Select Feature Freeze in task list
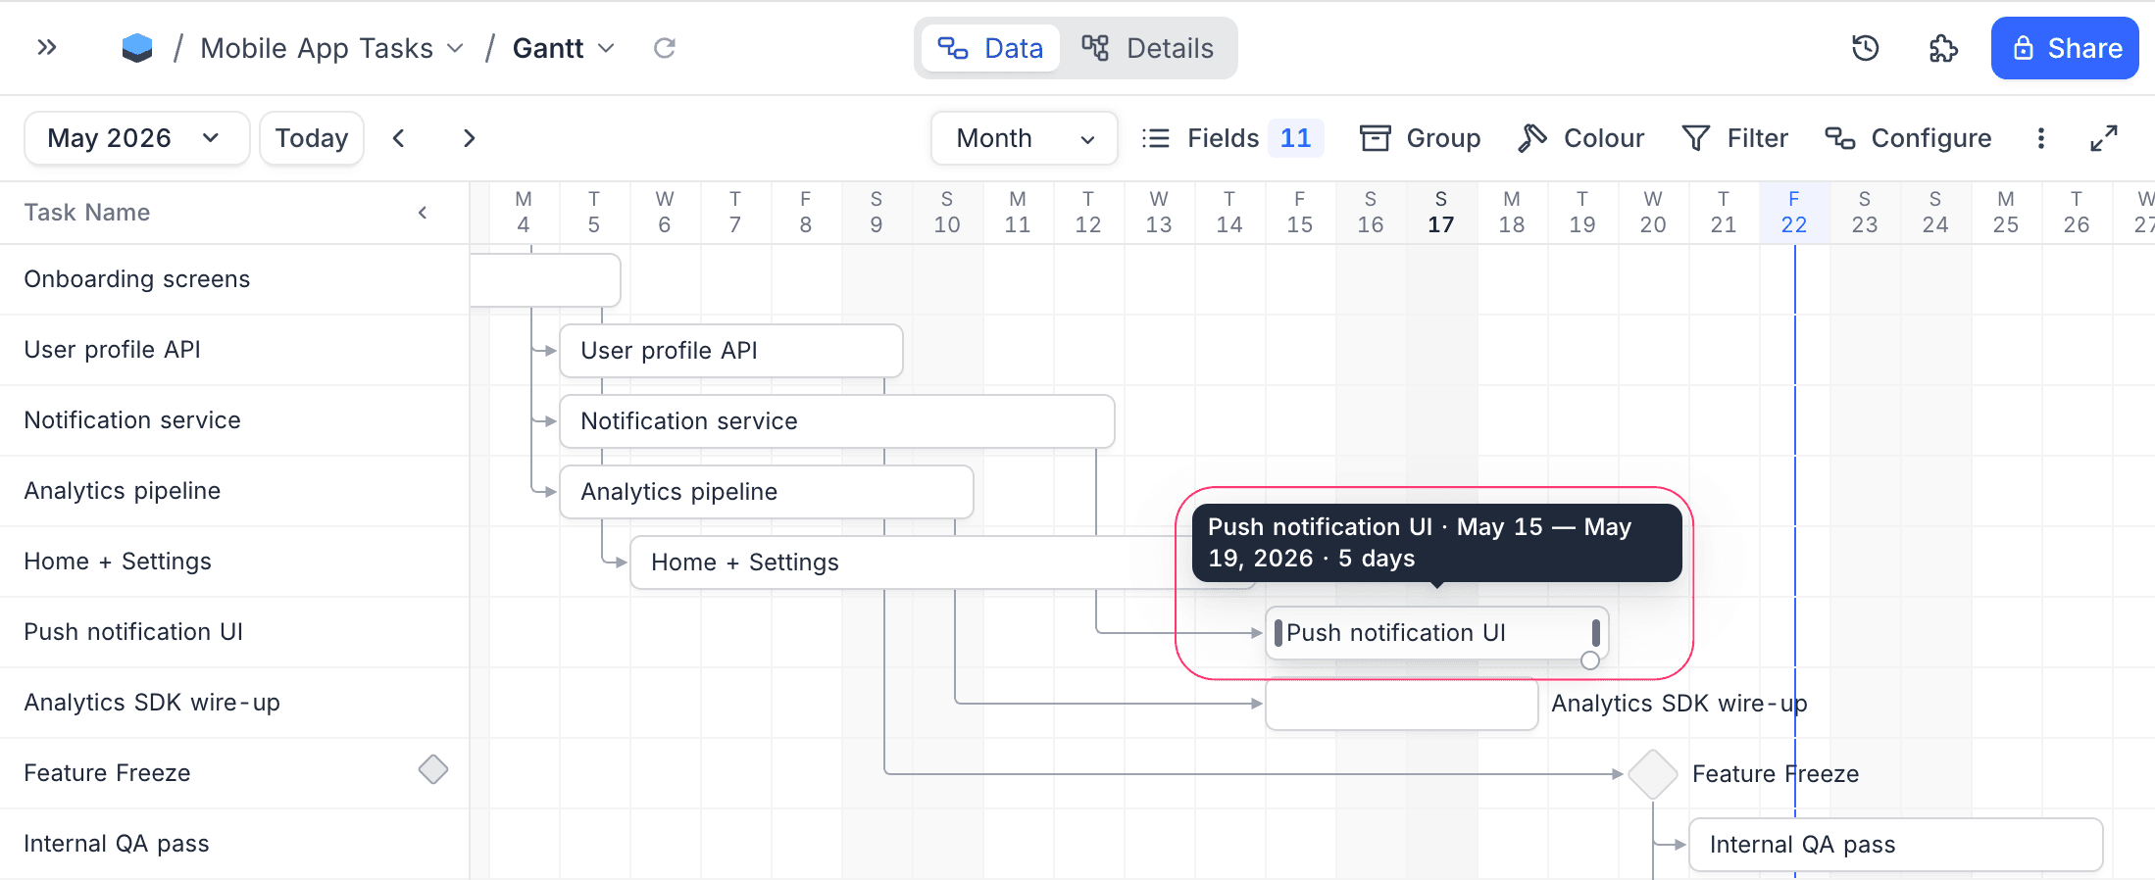Image resolution: width=2155 pixels, height=880 pixels. (107, 773)
